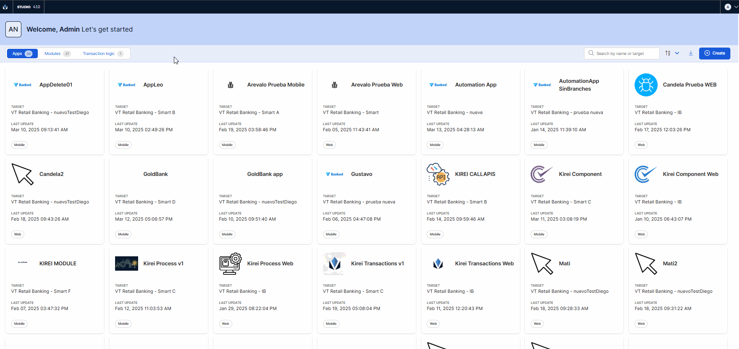Click the AN admin avatar badge
This screenshot has width=739, height=349.
pos(13,30)
